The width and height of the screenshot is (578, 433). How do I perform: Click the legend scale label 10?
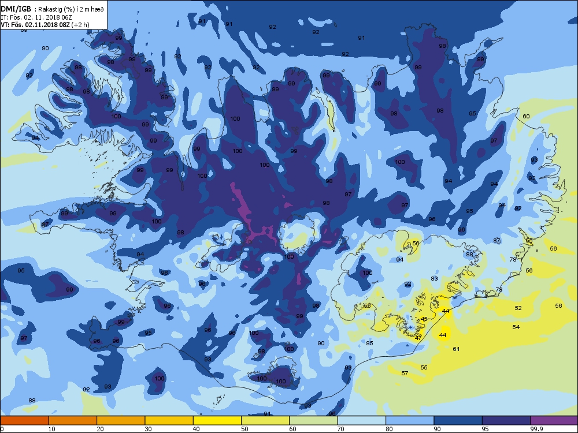point(52,428)
